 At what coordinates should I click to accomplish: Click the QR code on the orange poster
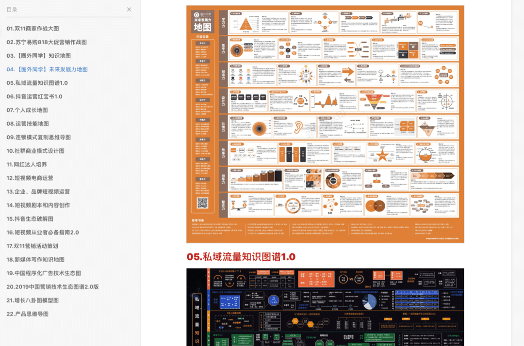pos(202,203)
